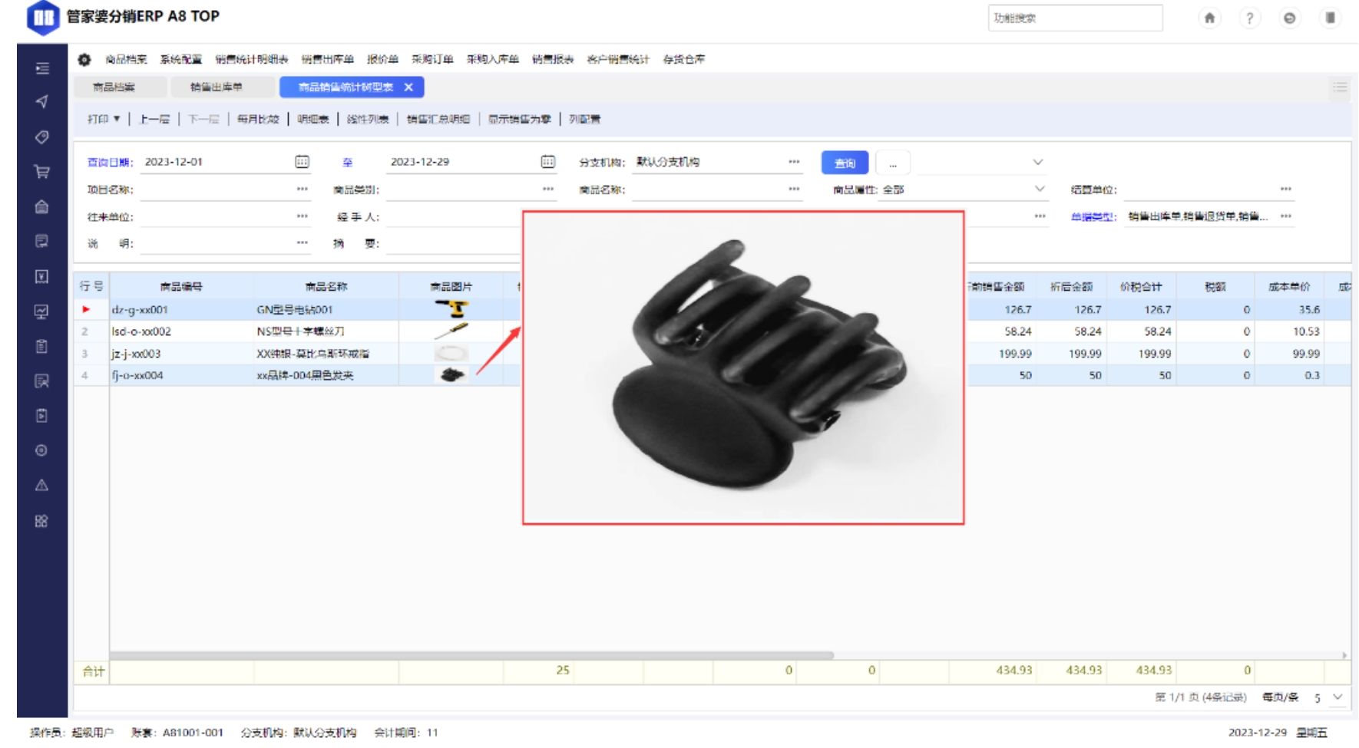Select the dz-g-xx001 product code cell
Image resolution: width=1359 pixels, height=748 pixels.
click(181, 310)
